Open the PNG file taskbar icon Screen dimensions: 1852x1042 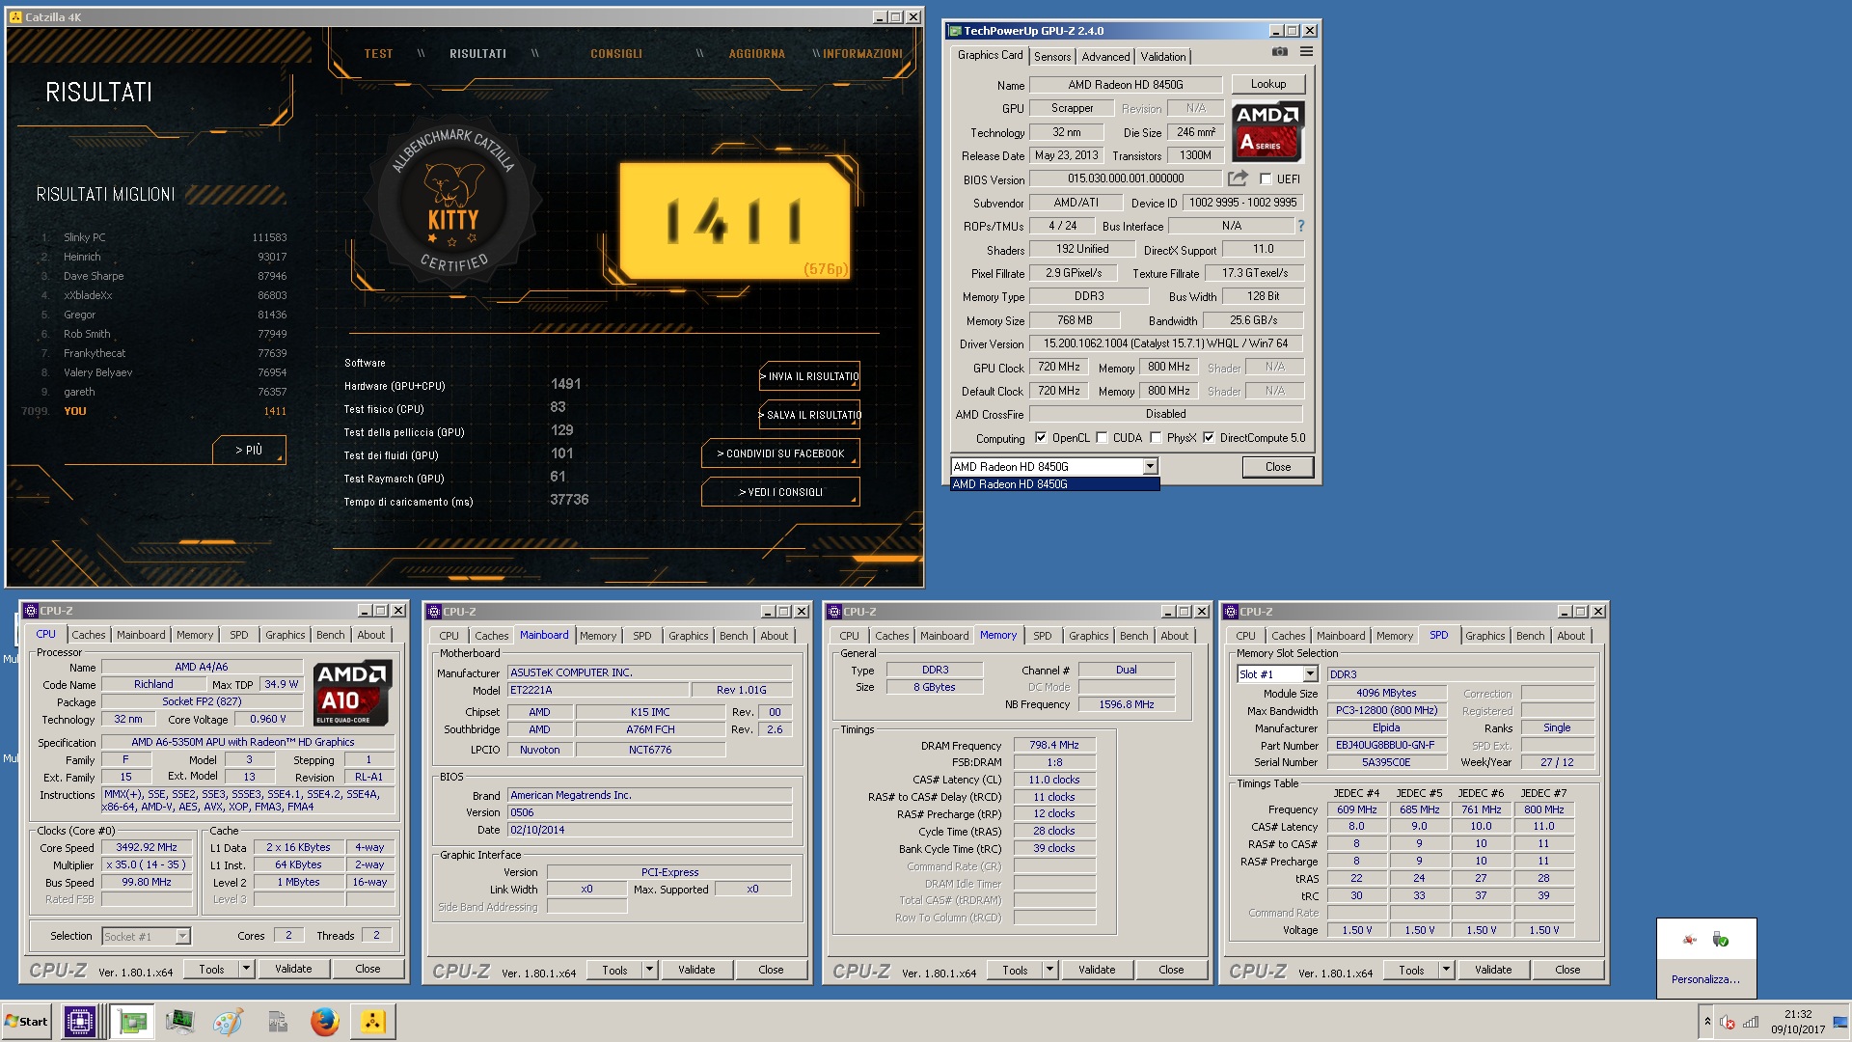point(277,1022)
